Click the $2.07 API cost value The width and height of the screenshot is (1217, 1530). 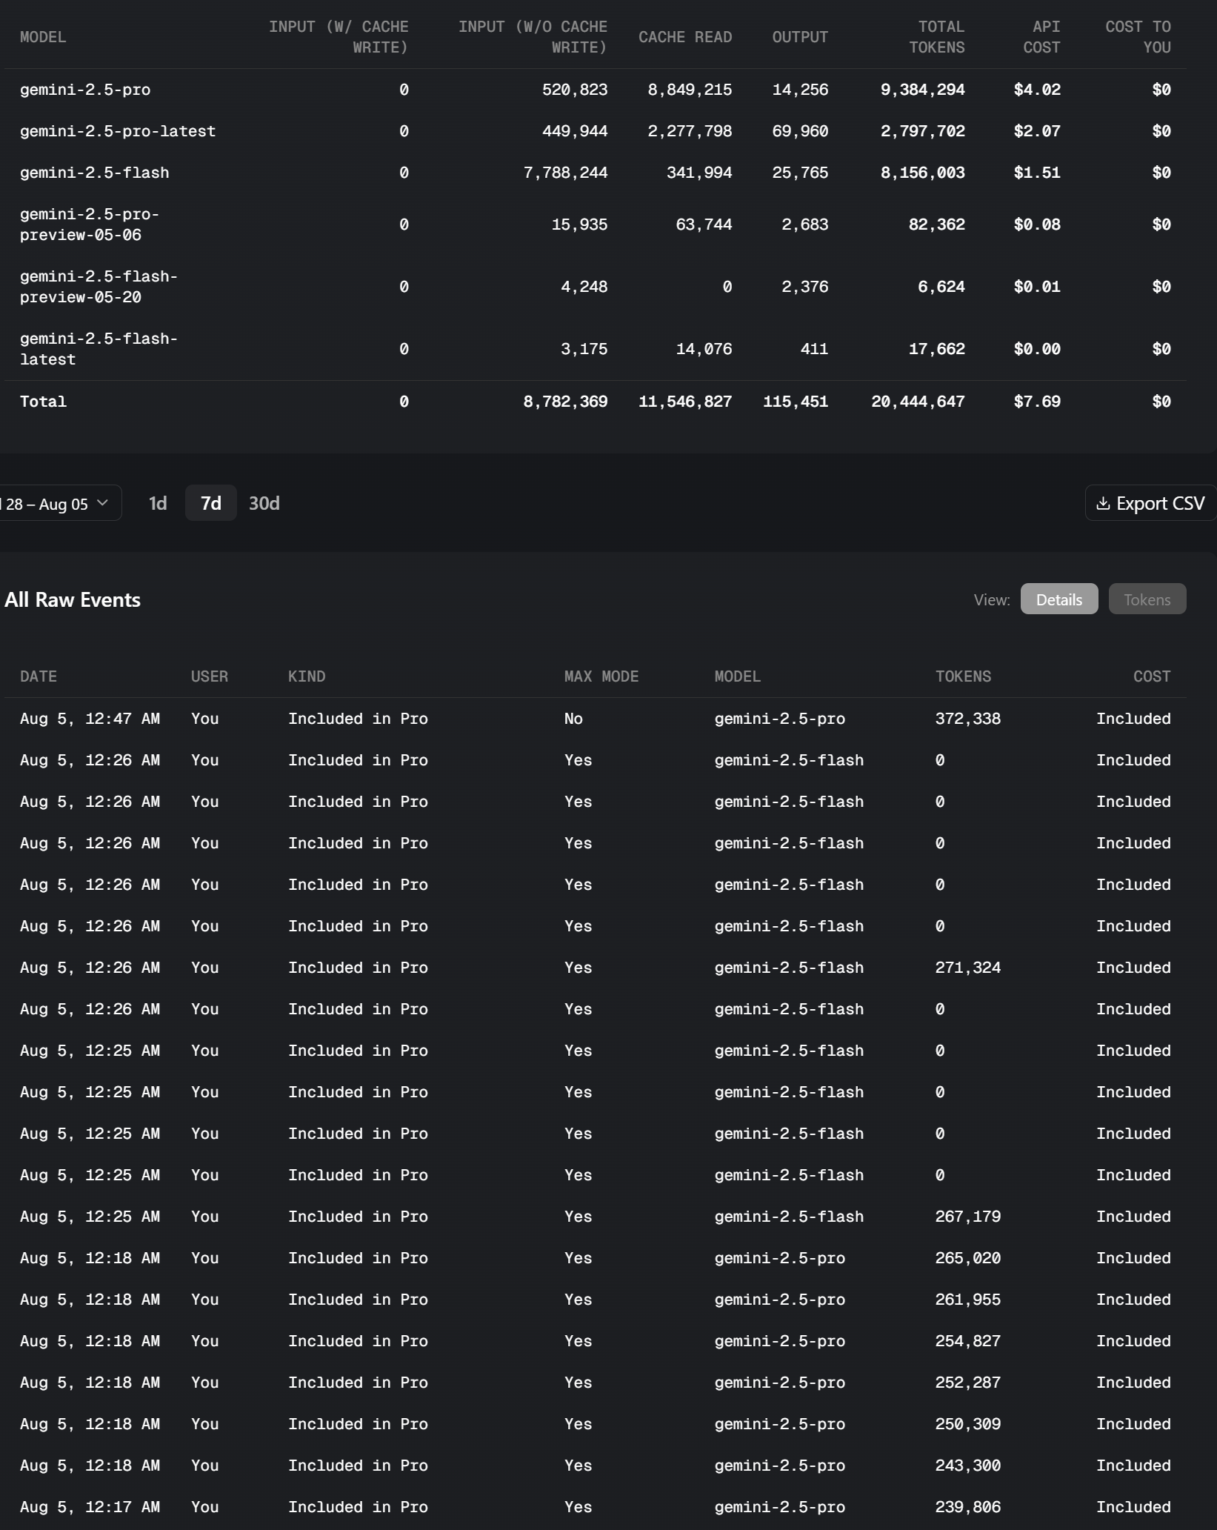coord(1037,131)
